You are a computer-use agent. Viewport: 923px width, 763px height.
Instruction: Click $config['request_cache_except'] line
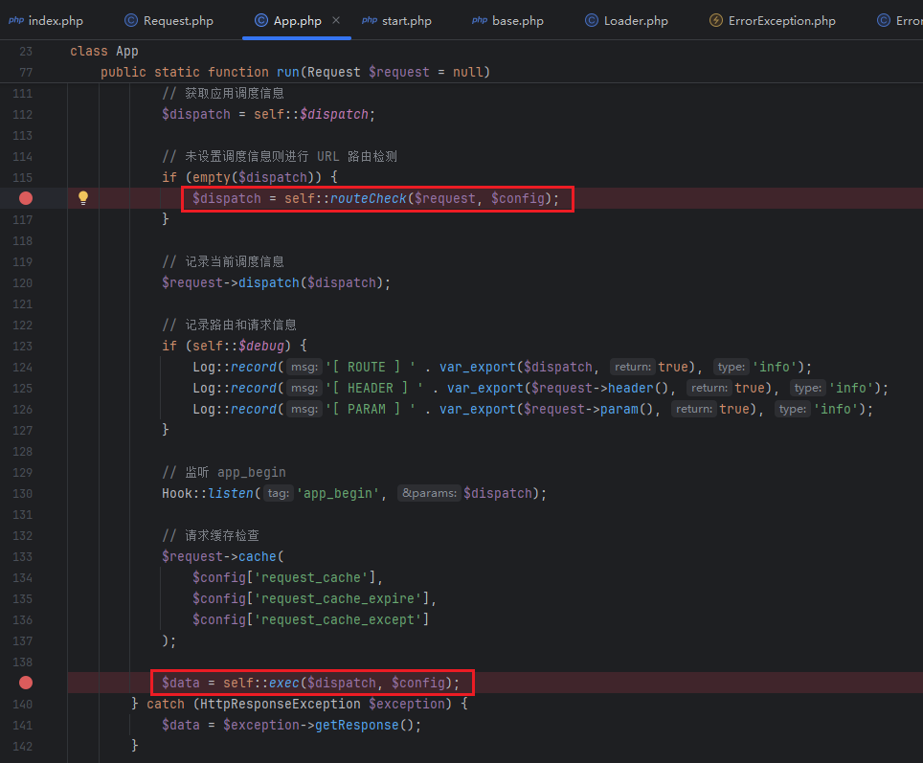tap(311, 620)
